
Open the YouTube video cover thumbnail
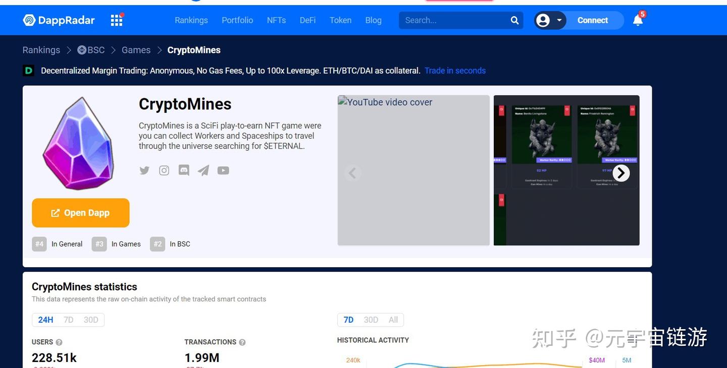tap(413, 170)
